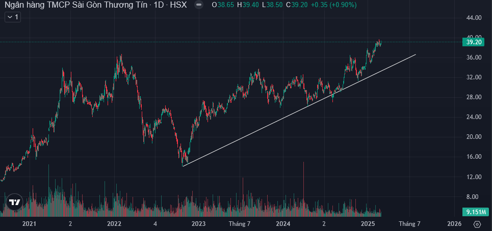This screenshot has height=231, width=492.
Task: Click the green 39.20 current price label
Action: 474,42
